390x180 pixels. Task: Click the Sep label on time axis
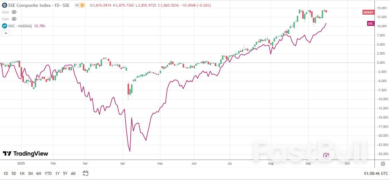pos(308,163)
